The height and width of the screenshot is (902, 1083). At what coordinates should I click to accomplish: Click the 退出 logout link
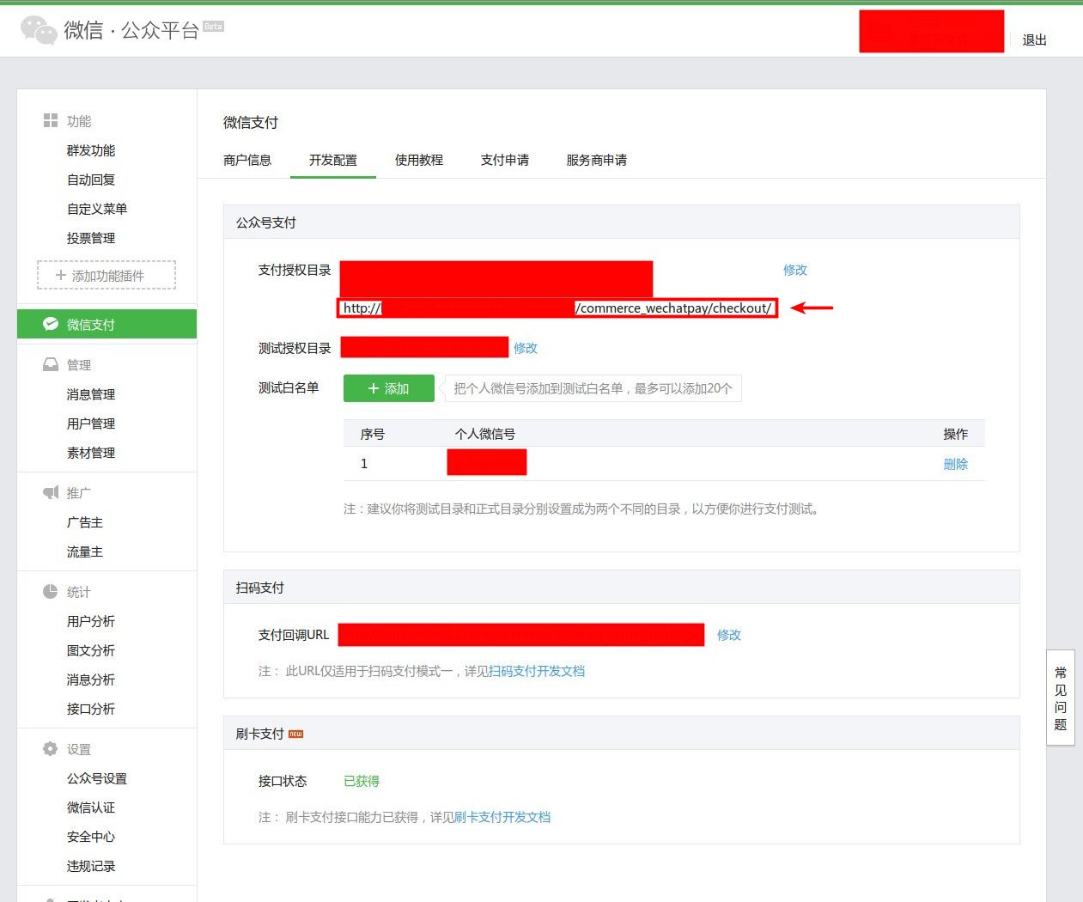1035,40
